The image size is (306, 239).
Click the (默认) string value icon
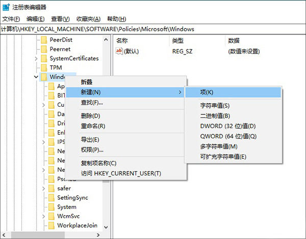120,51
